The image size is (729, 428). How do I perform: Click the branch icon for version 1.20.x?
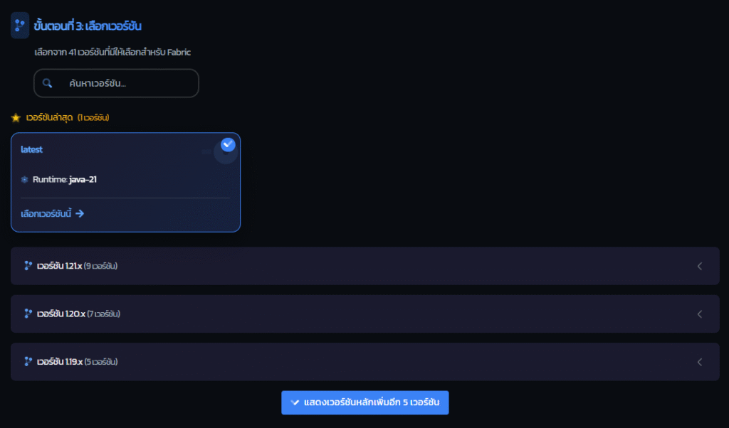(x=28, y=314)
